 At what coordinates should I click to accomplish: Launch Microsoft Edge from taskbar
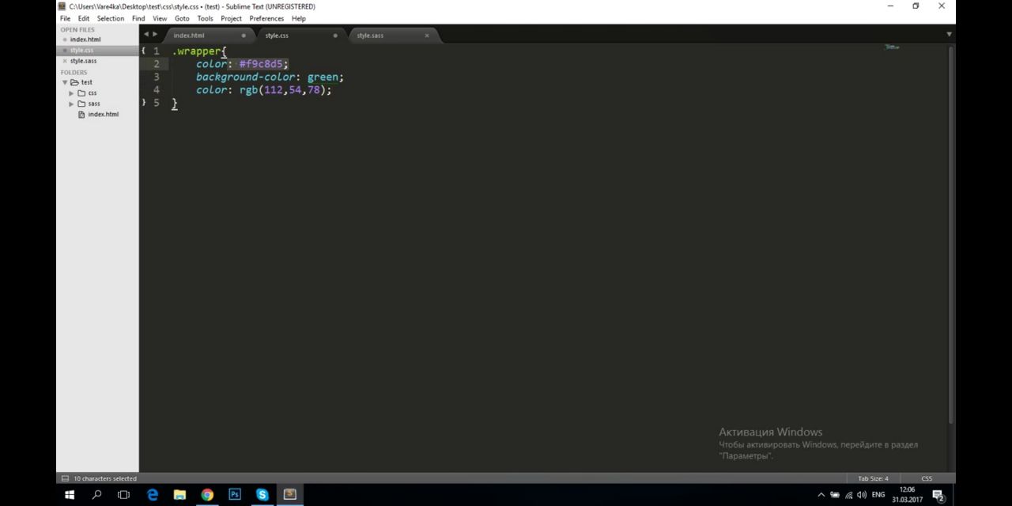tap(153, 495)
